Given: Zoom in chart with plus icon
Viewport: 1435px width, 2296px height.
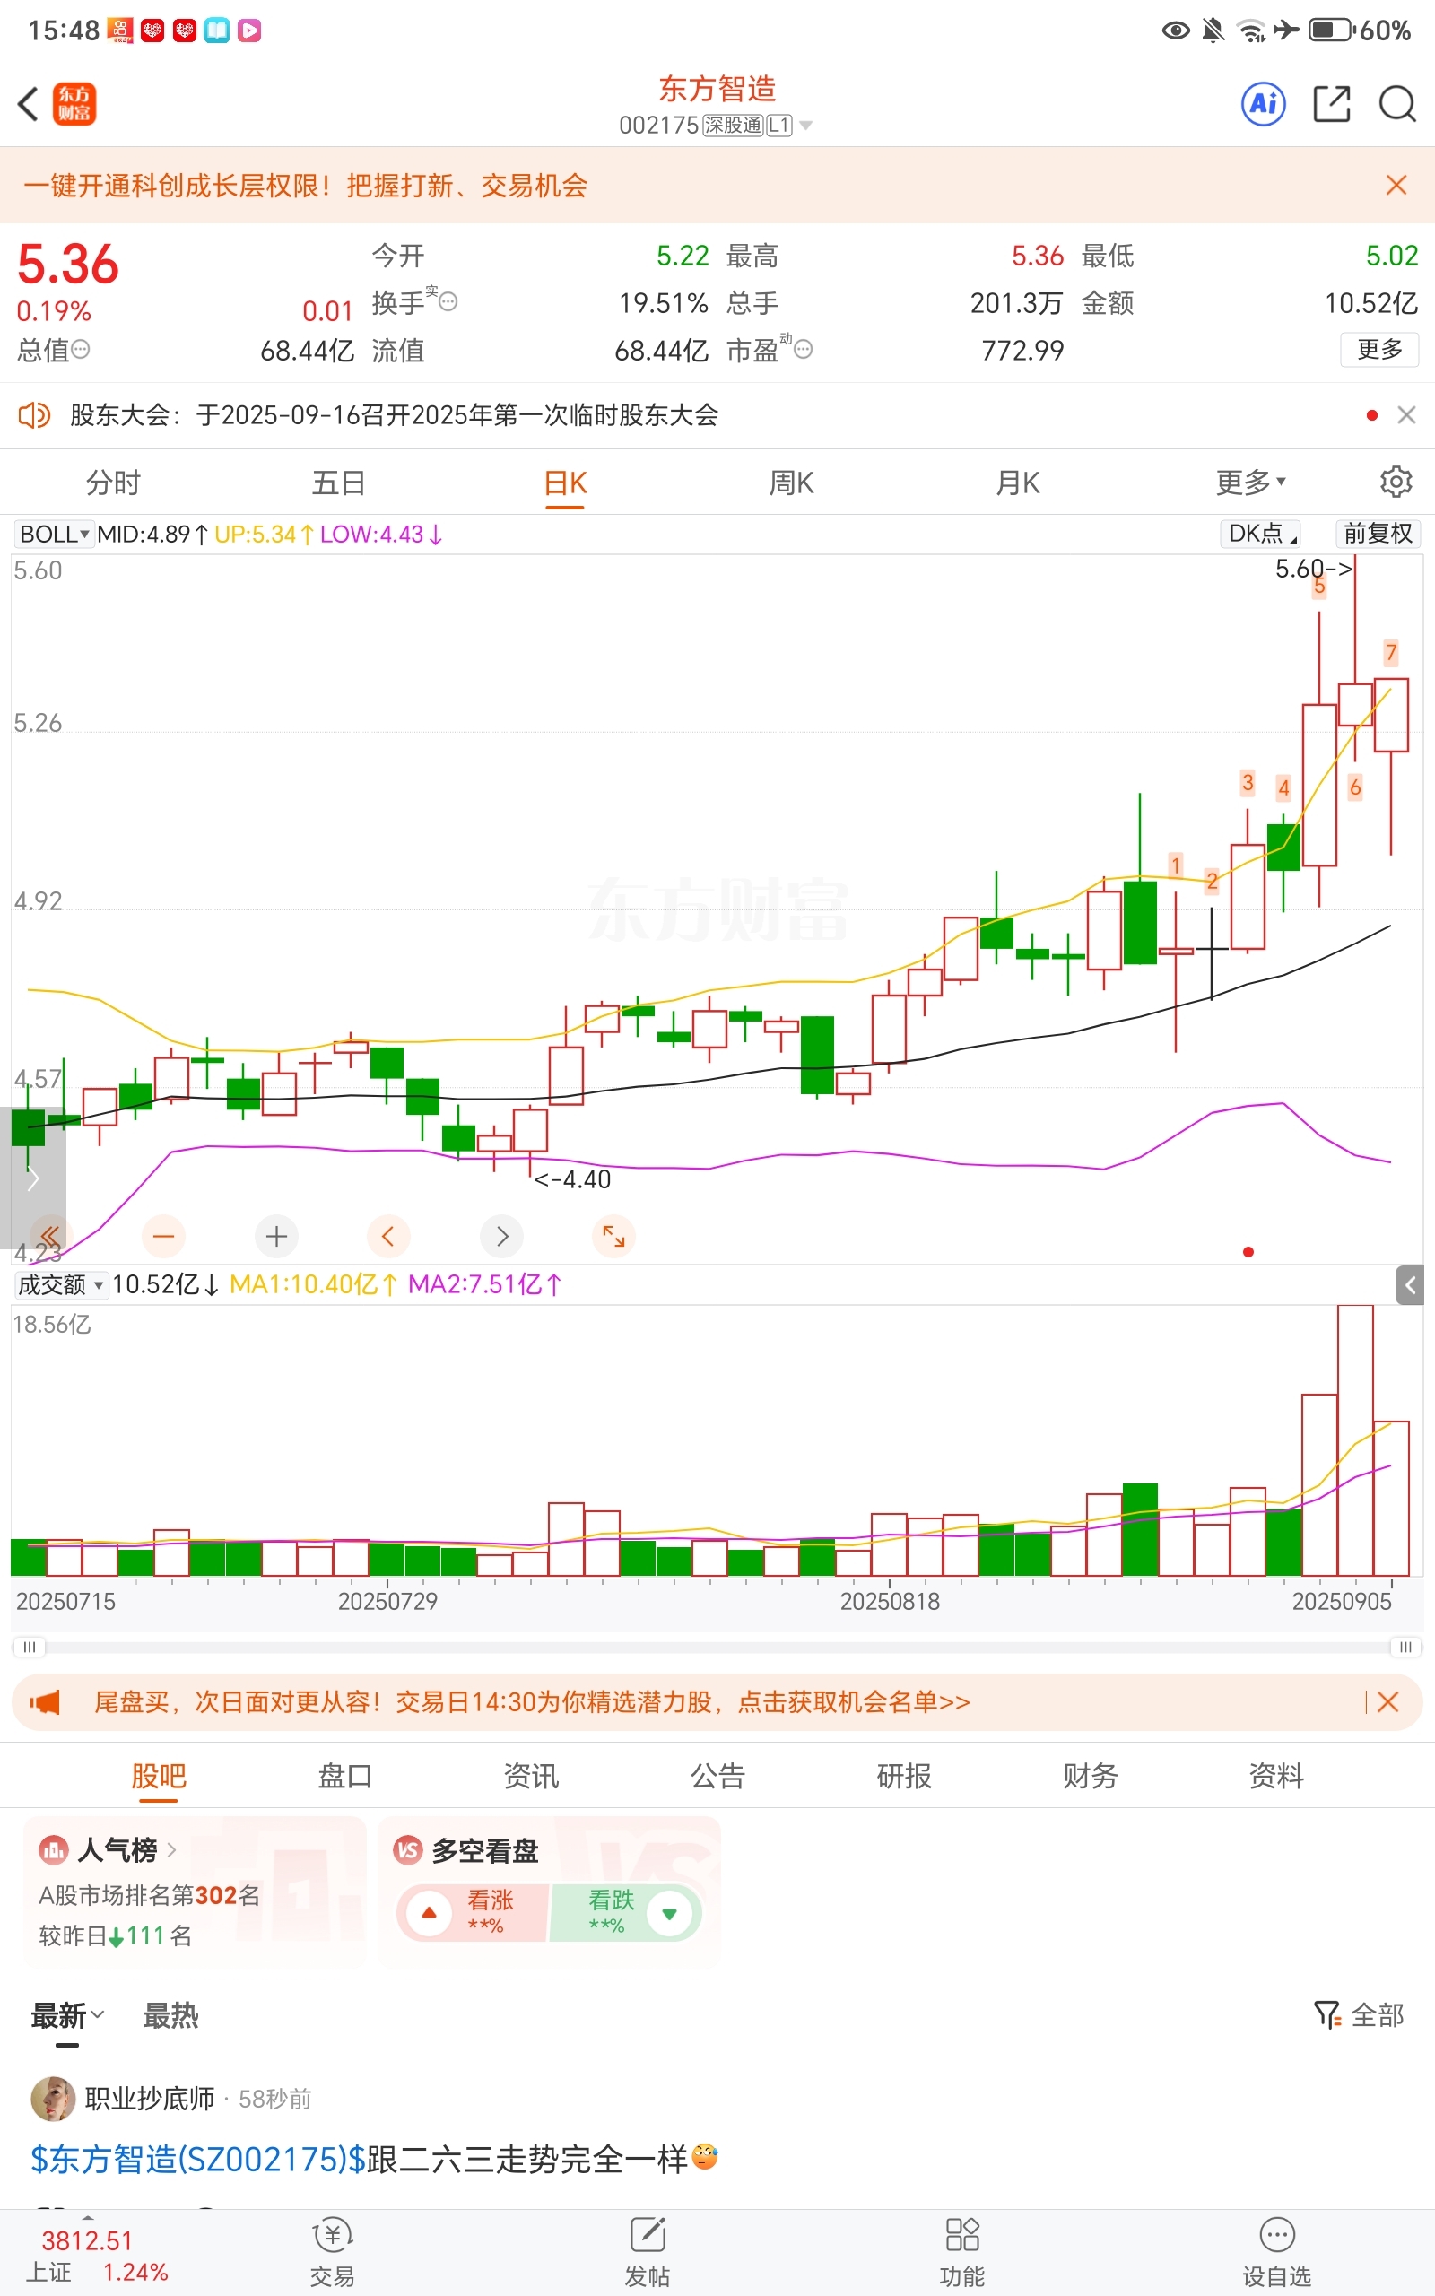Looking at the screenshot, I should click(x=276, y=1236).
